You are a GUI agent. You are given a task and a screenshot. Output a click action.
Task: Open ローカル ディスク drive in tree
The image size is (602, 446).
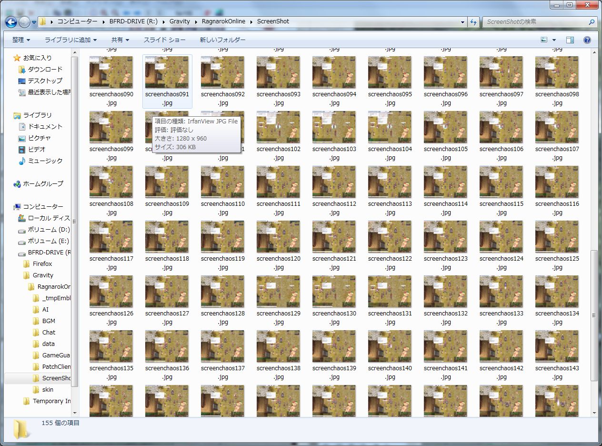[44, 218]
